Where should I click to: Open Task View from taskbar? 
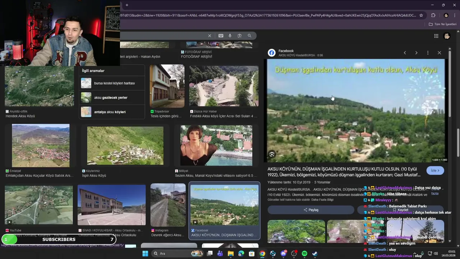pos(210,254)
